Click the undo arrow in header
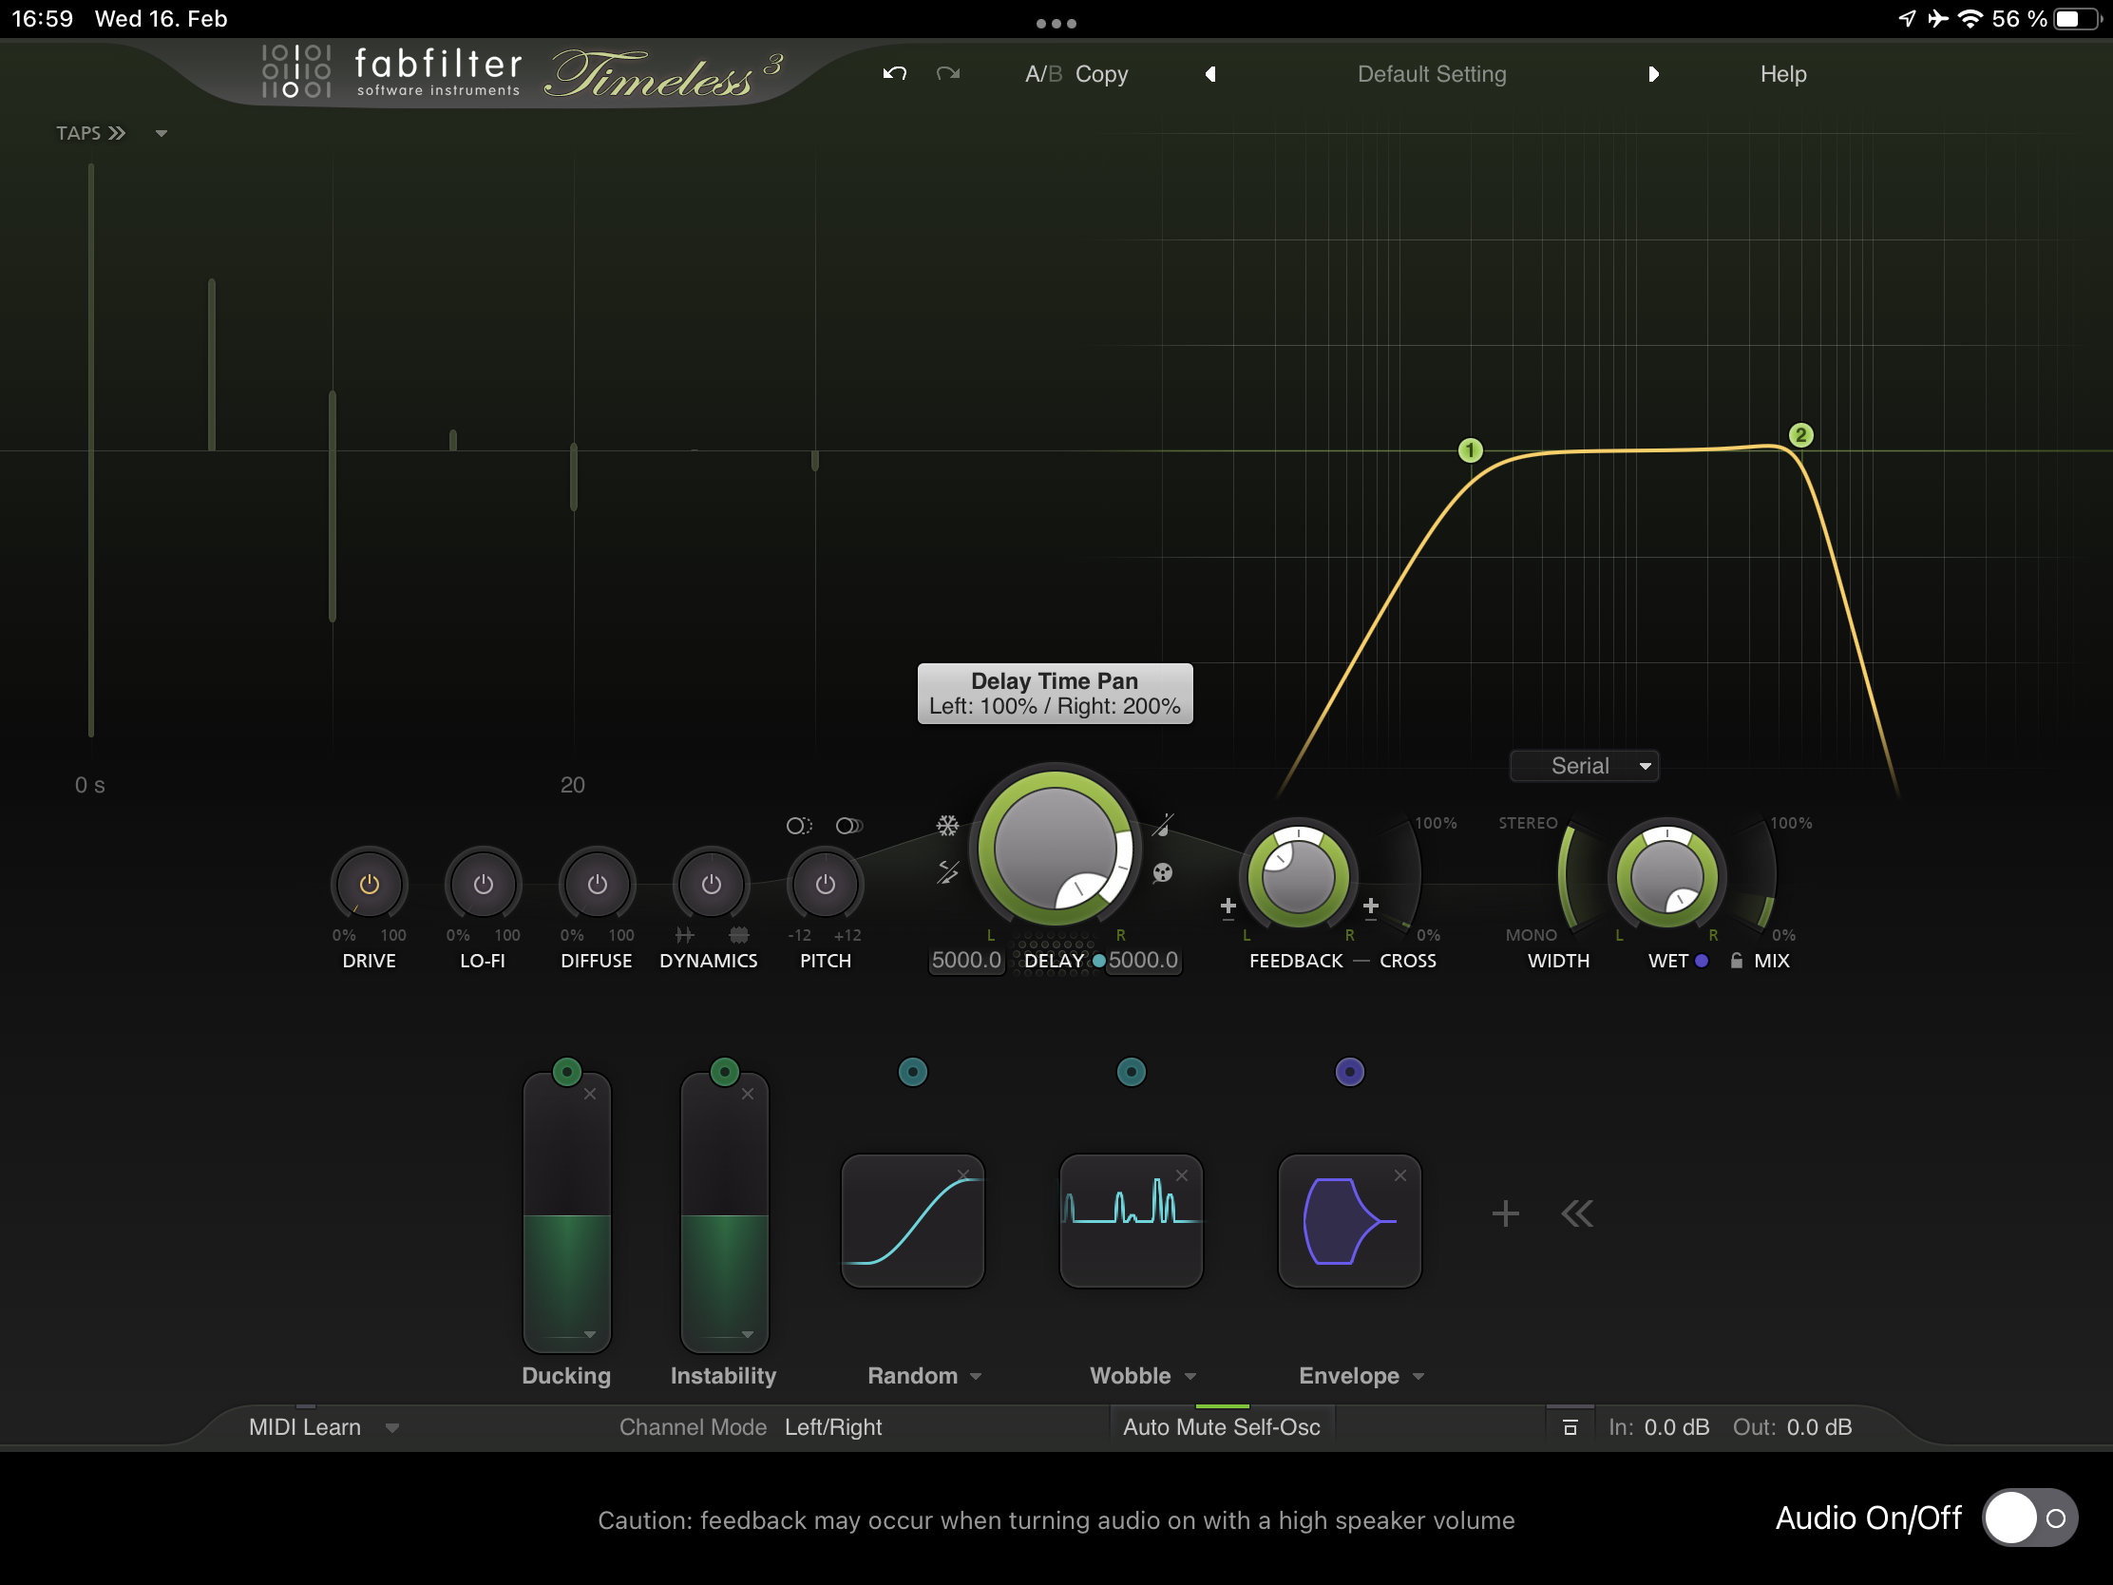2113x1585 pixels. click(x=894, y=73)
